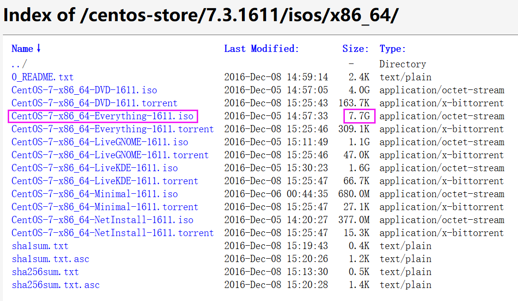This screenshot has width=518, height=301.
Task: Download CentOS-7-x86_64-DVD-1611.iso
Action: pos(84,90)
